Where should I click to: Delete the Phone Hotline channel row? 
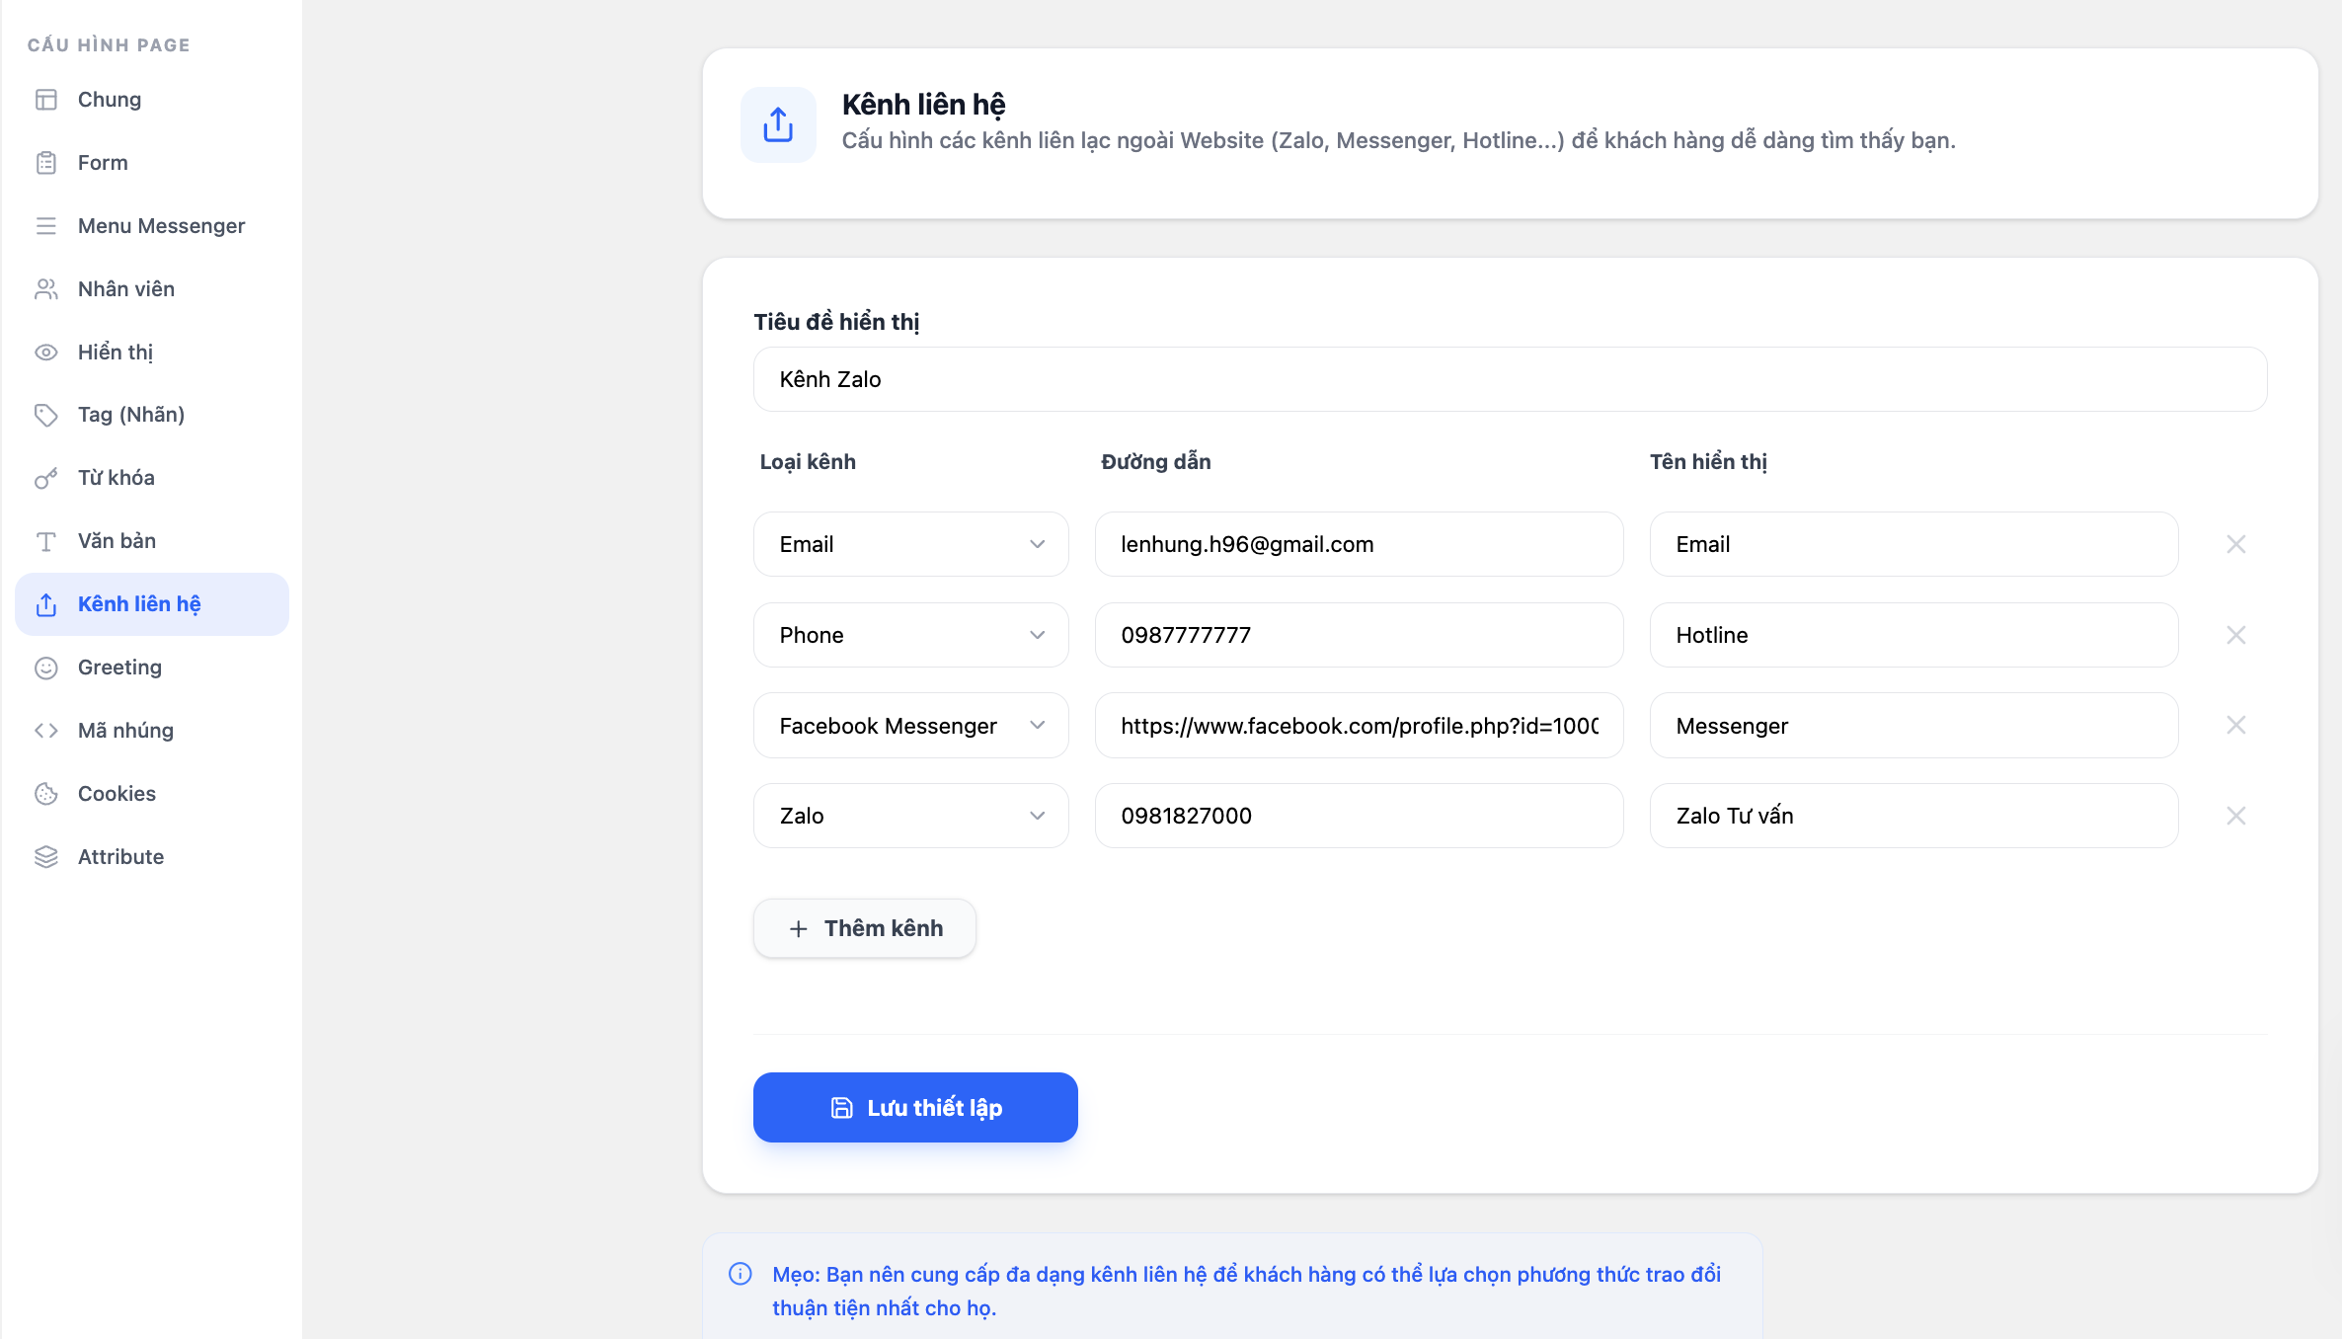pos(2235,635)
